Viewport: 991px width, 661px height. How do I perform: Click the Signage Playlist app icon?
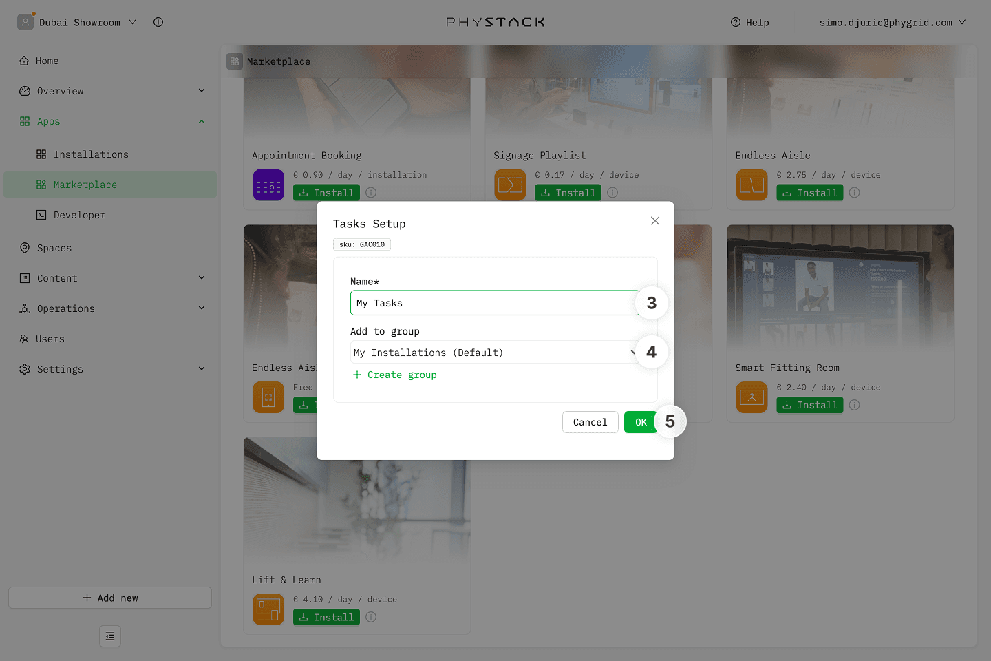click(x=510, y=185)
